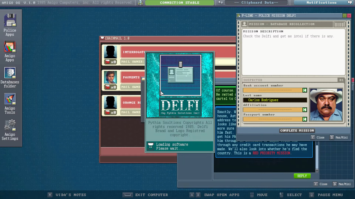Click Close in the chat window footer
The image size is (355, 199).
320,184
